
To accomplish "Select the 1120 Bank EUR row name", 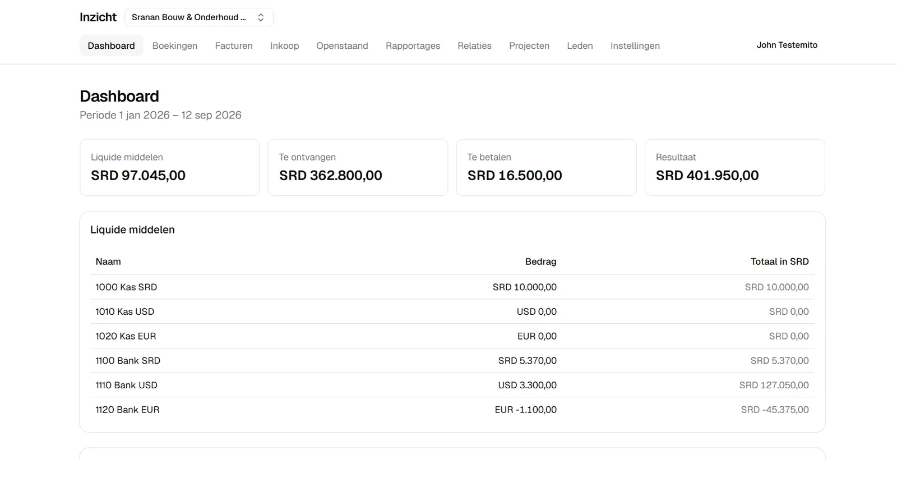I will 127,410.
